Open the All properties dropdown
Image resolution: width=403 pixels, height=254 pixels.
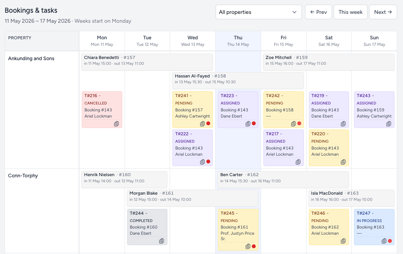coord(258,12)
